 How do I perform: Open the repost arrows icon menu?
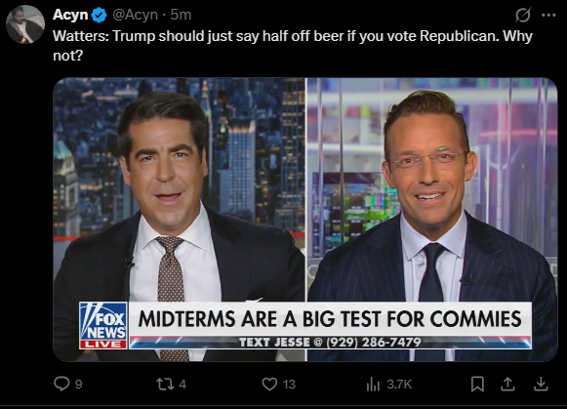click(x=165, y=384)
